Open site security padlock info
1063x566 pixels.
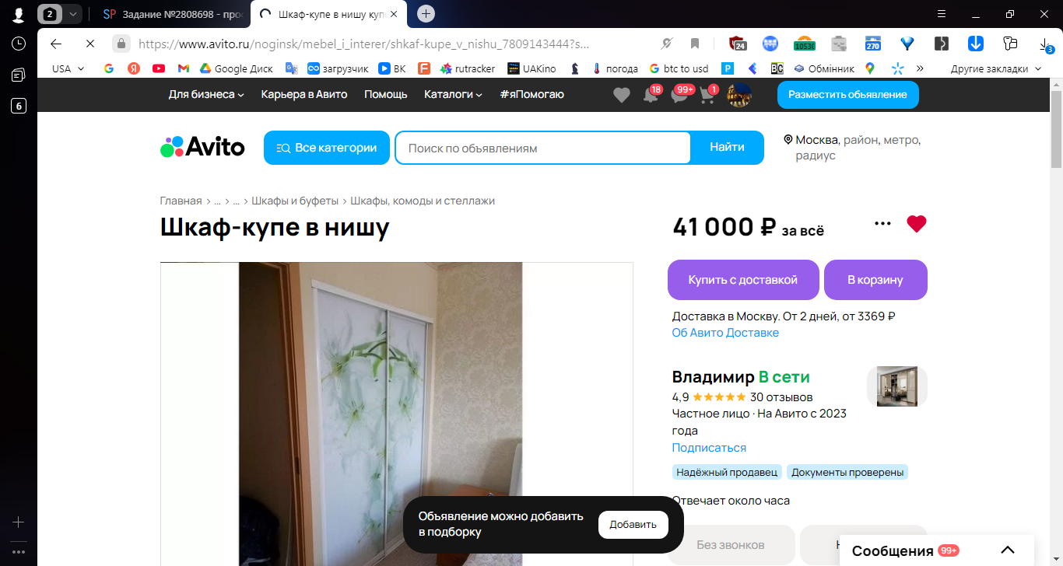[x=121, y=44]
